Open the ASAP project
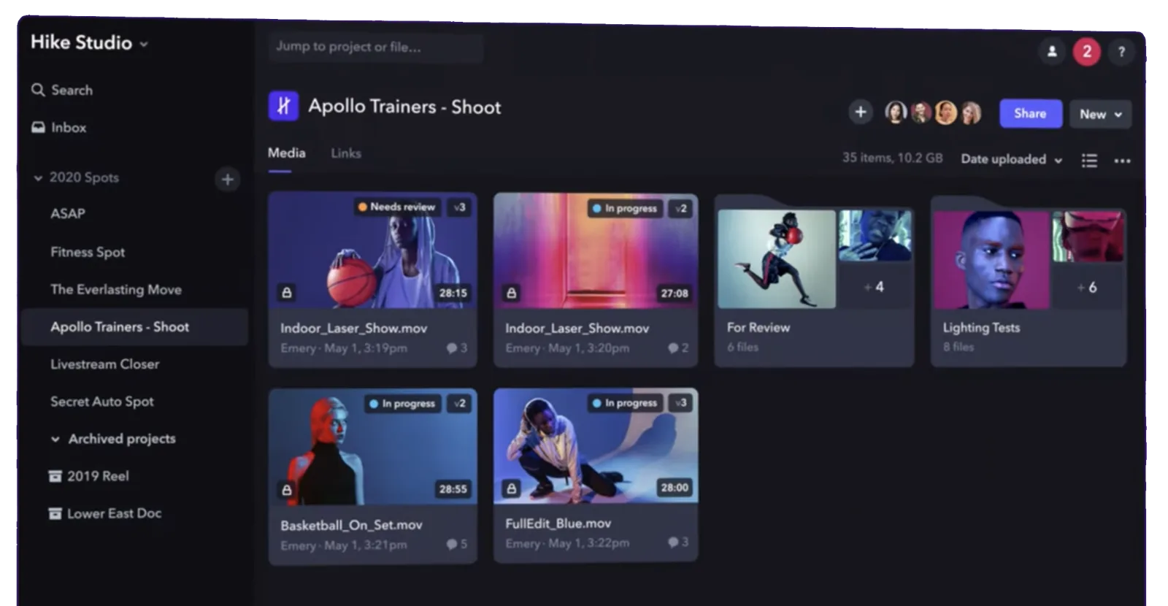Viewport: 1168px width, 606px height. pyautogui.click(x=68, y=214)
